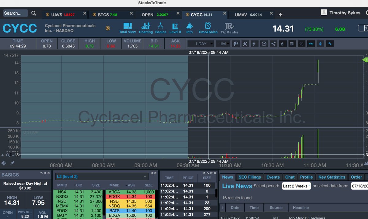Download Time and Sales data icon

tap(205, 173)
